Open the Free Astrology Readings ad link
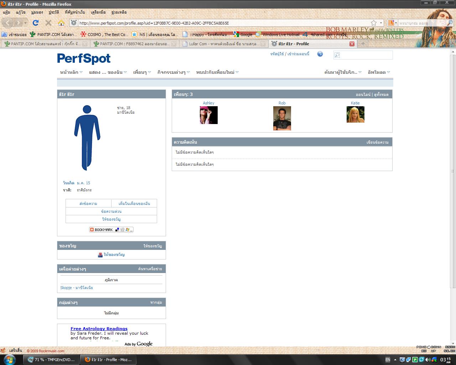456x365 pixels. [x=99, y=329]
